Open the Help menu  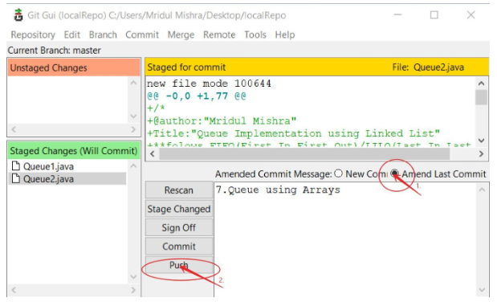(x=285, y=35)
